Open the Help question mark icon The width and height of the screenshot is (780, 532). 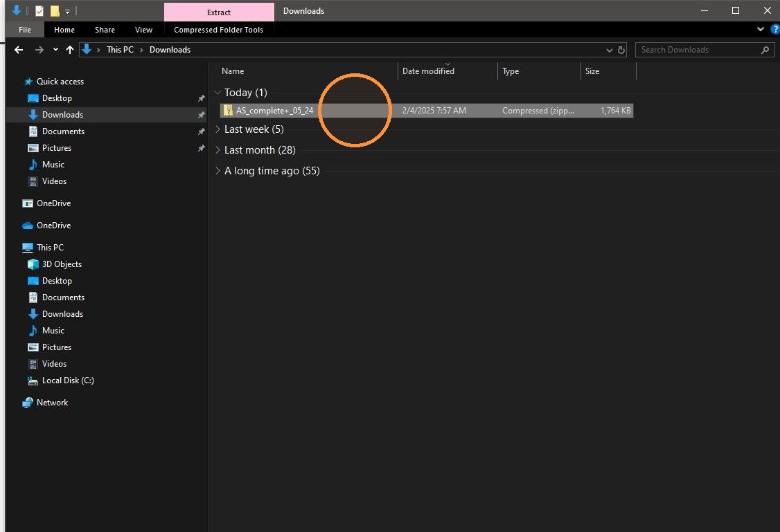pos(775,29)
